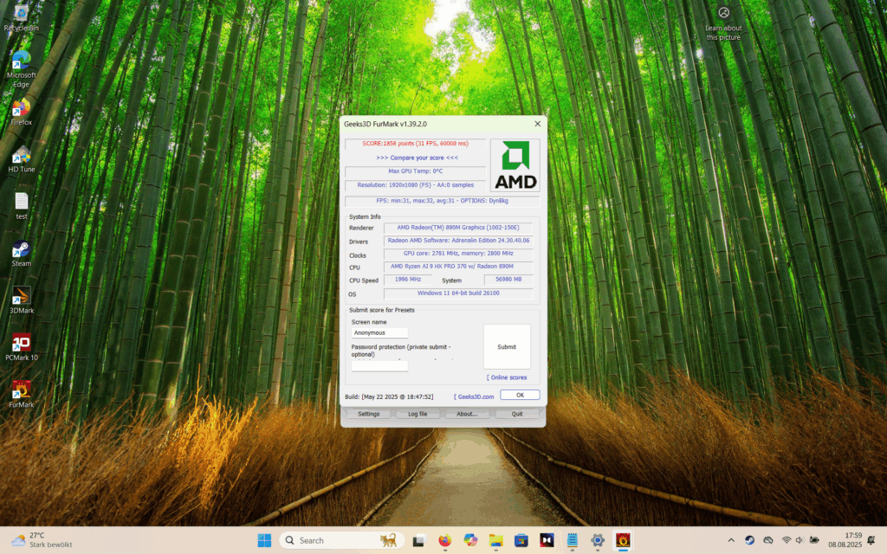Viewport: 887px width, 554px height.
Task: Open the test text file on the desktop
Action: pos(21,203)
